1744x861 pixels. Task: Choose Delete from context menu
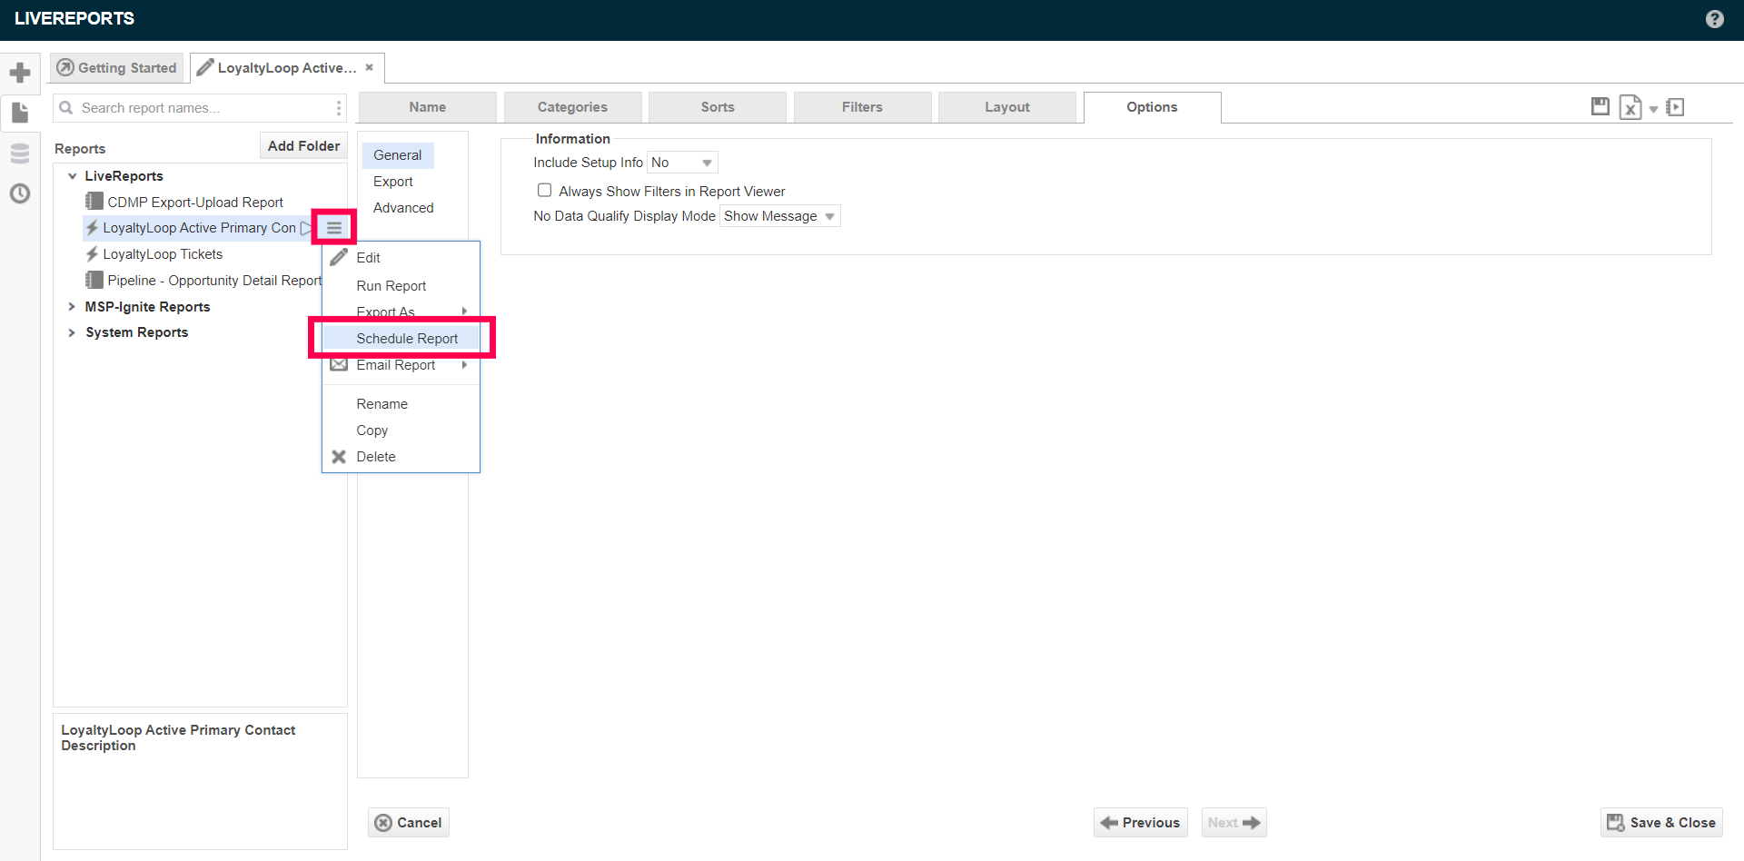(401, 457)
